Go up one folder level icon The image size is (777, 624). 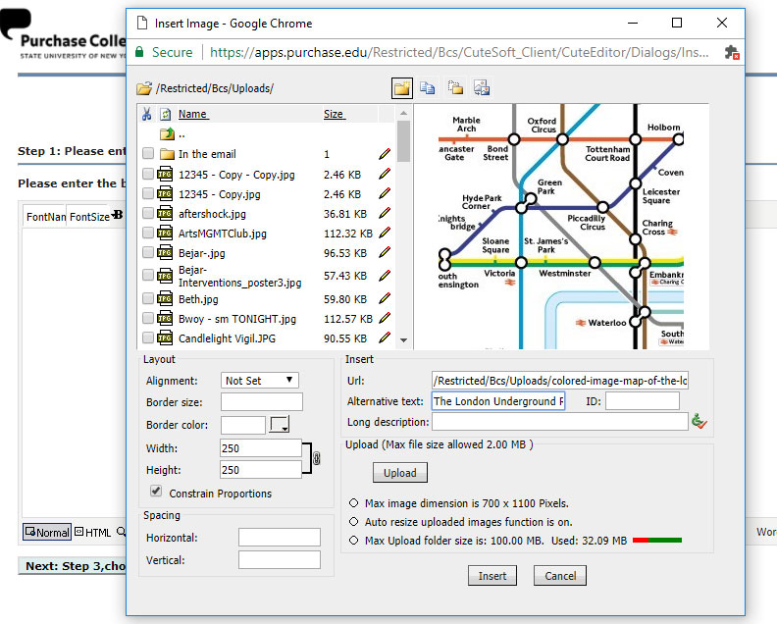point(167,133)
